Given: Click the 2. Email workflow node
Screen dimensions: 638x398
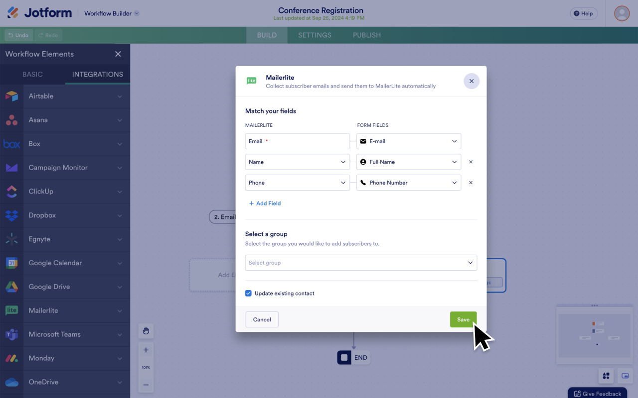Looking at the screenshot, I should pyautogui.click(x=222, y=217).
